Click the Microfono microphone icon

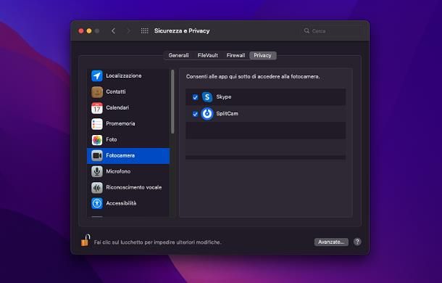97,171
